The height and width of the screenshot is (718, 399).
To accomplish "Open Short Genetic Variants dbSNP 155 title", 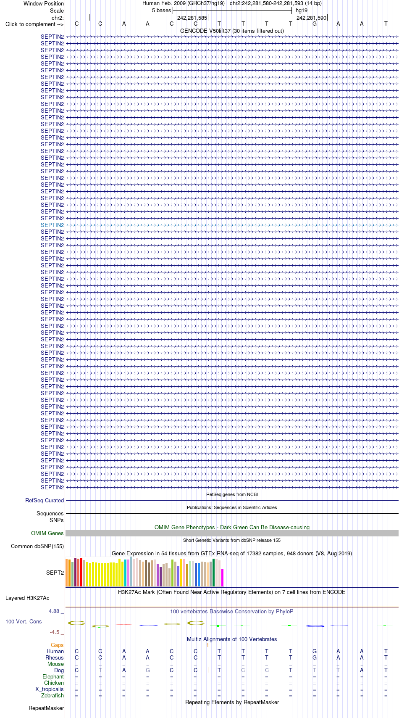I will pyautogui.click(x=232, y=540).
